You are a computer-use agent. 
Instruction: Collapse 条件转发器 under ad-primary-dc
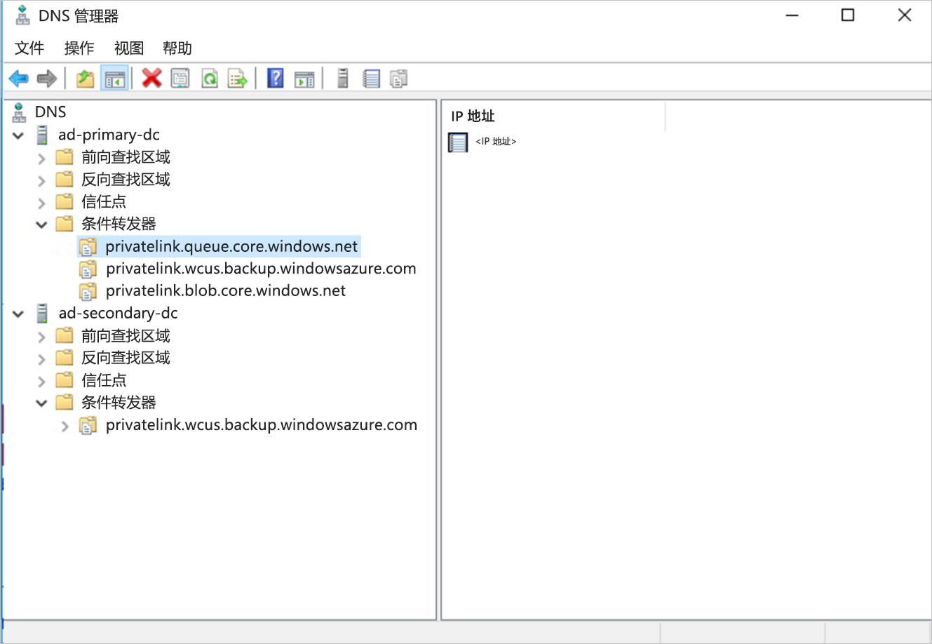[41, 225]
